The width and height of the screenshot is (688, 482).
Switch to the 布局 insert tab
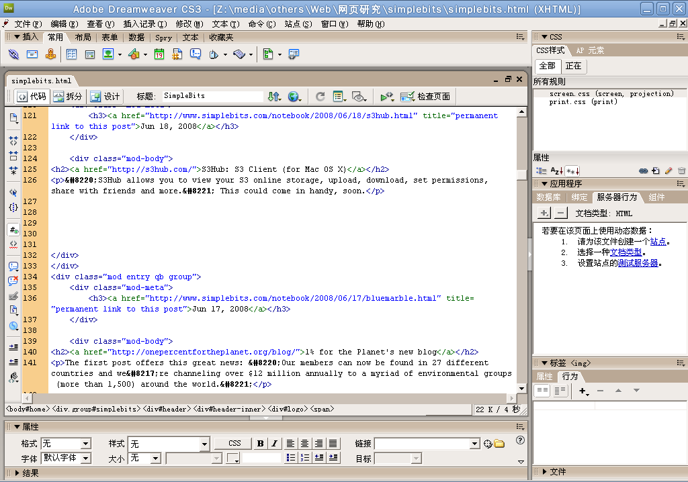point(83,38)
